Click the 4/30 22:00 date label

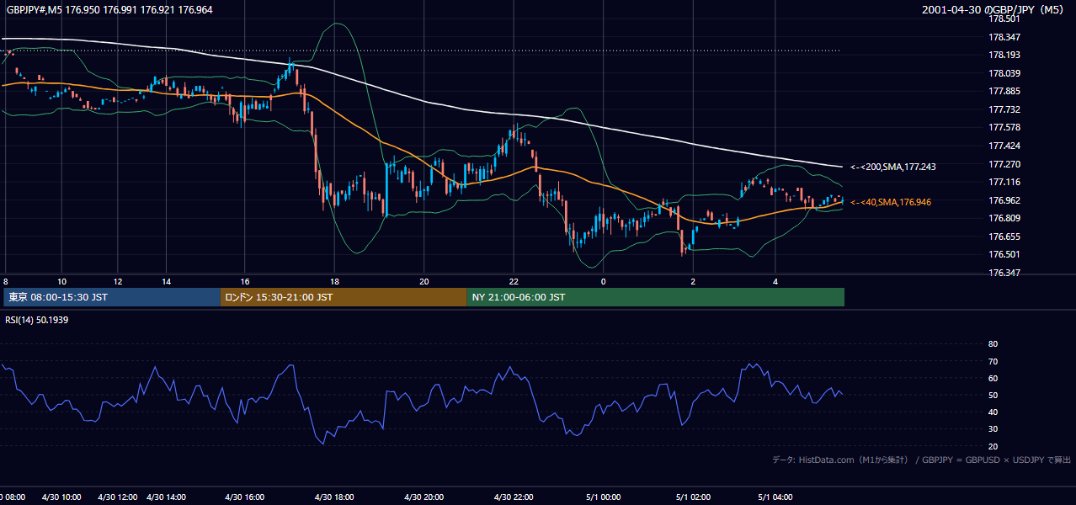click(514, 497)
